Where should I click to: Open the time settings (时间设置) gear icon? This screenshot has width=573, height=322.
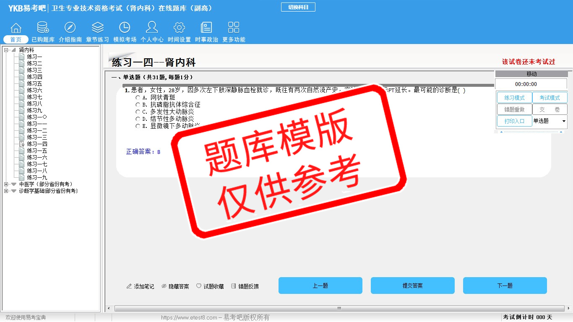179,28
